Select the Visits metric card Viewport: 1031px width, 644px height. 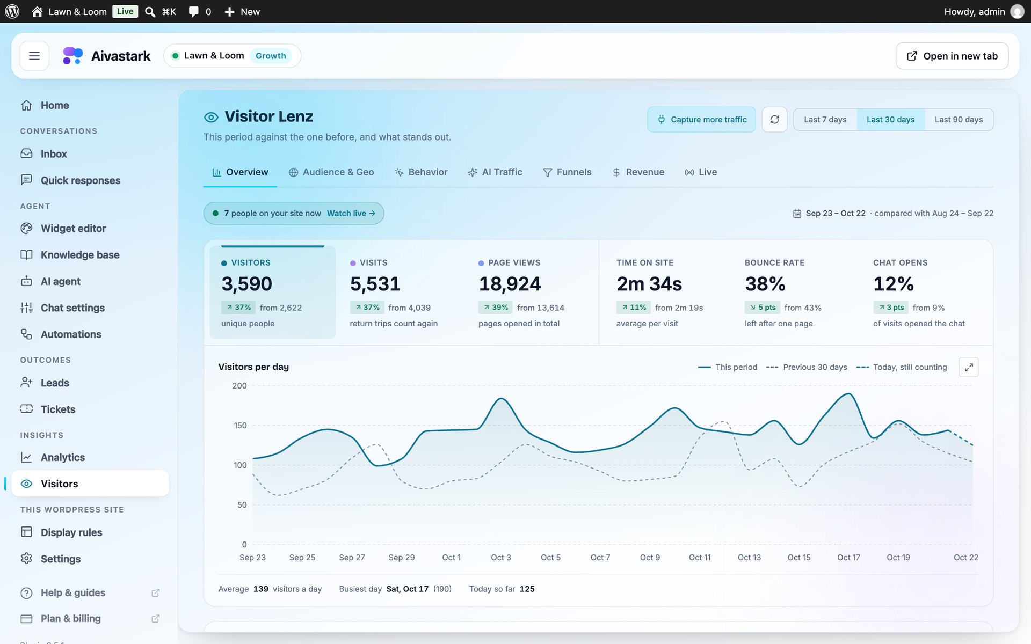[x=401, y=292]
